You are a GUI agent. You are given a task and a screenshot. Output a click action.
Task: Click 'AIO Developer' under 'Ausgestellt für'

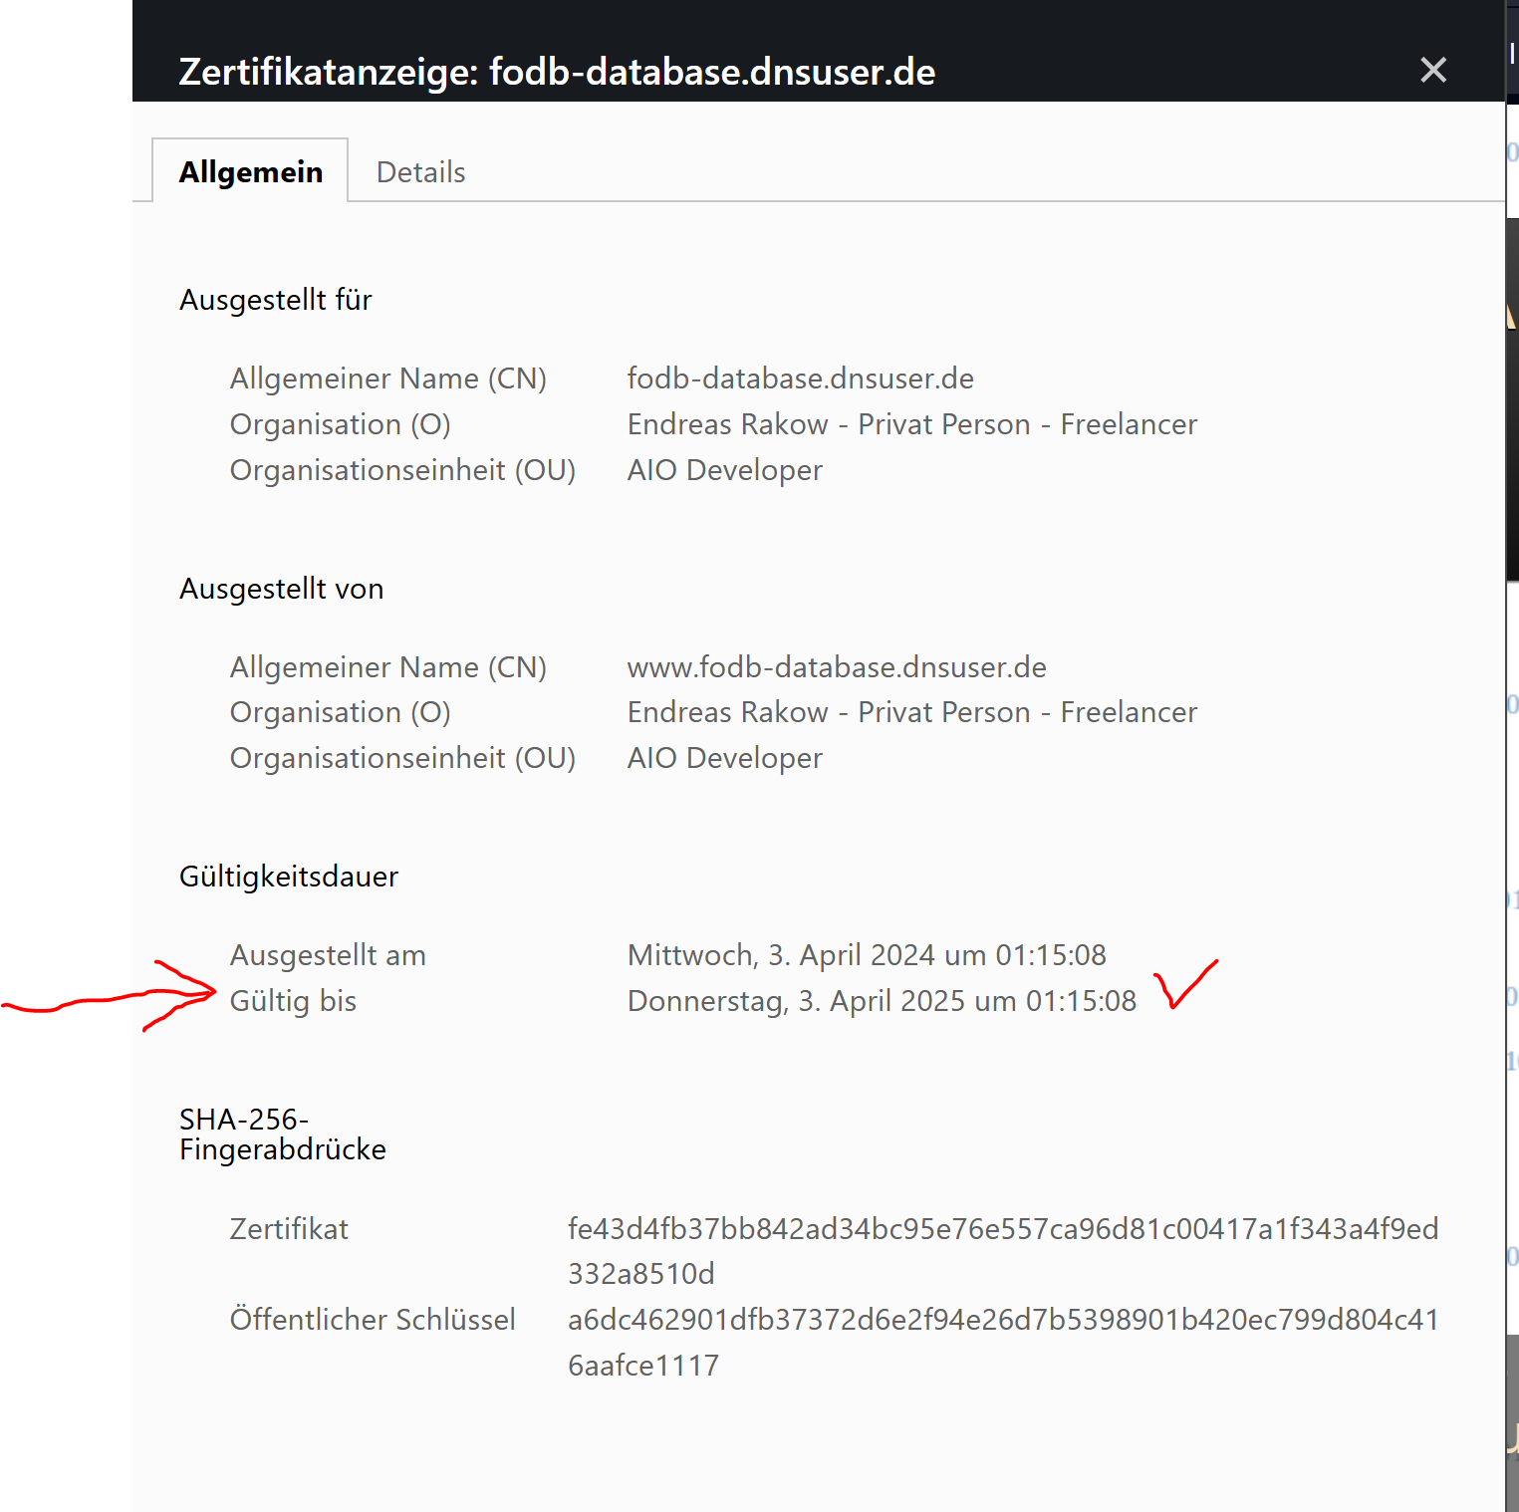pos(724,470)
